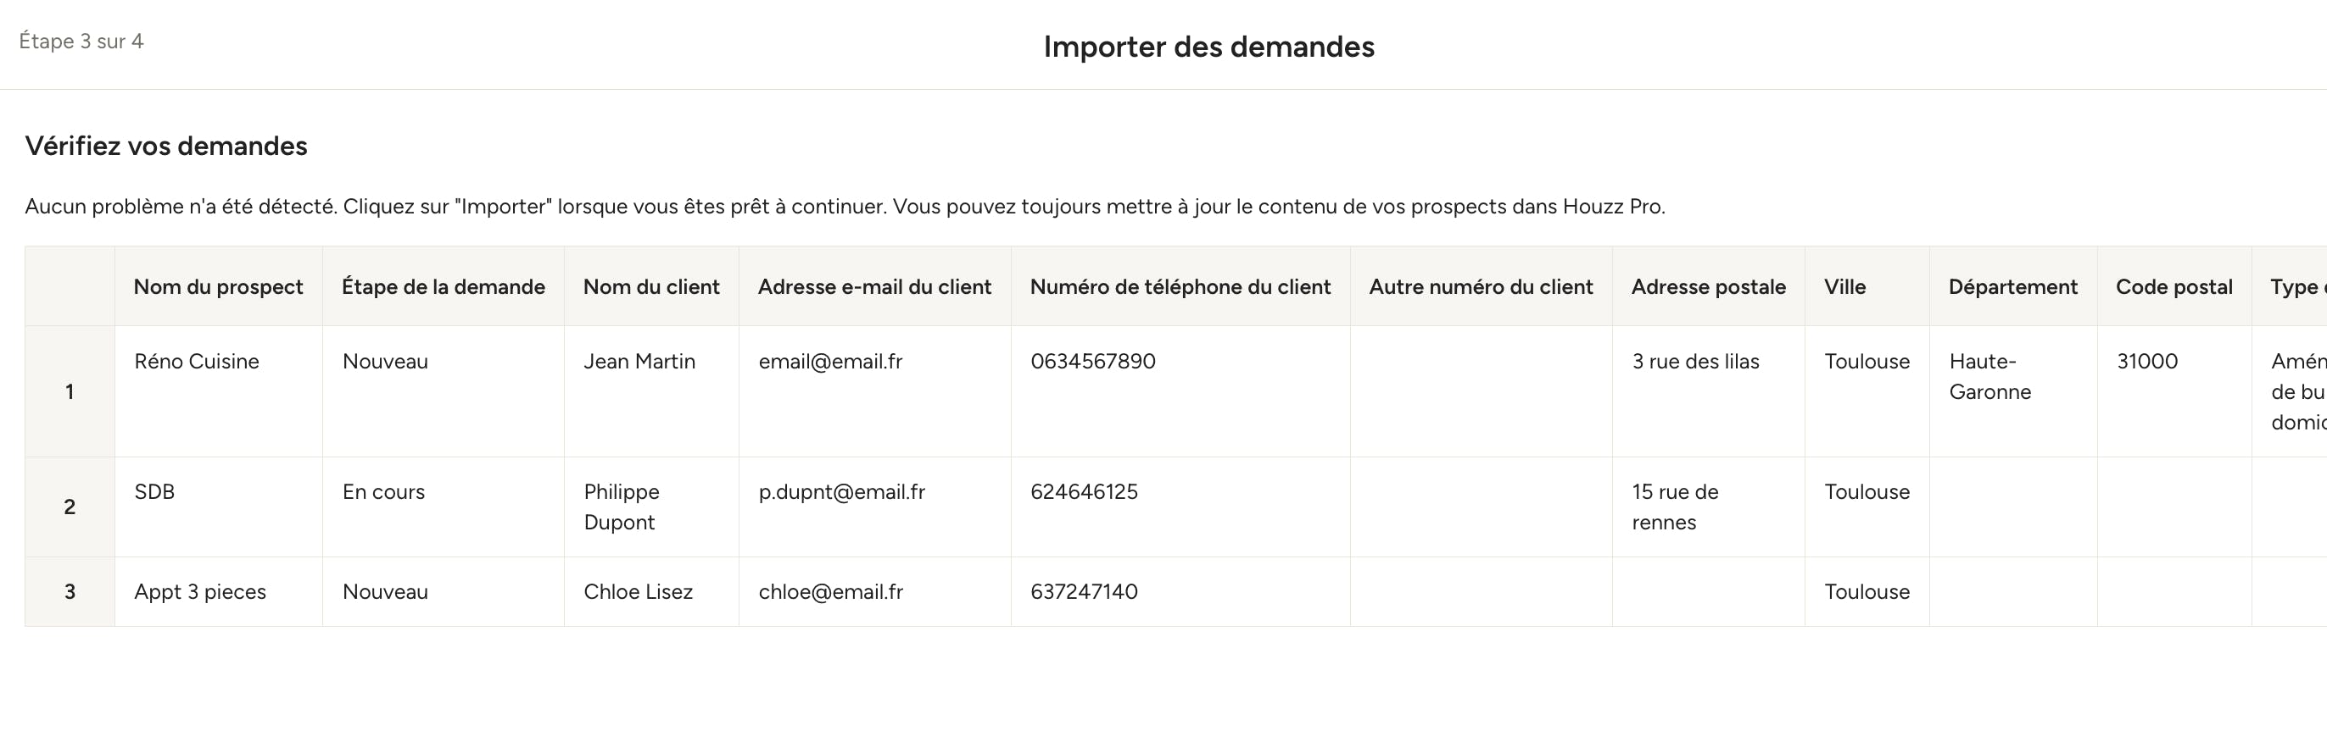Select the 15 rue de rennes address cell

click(x=1708, y=507)
